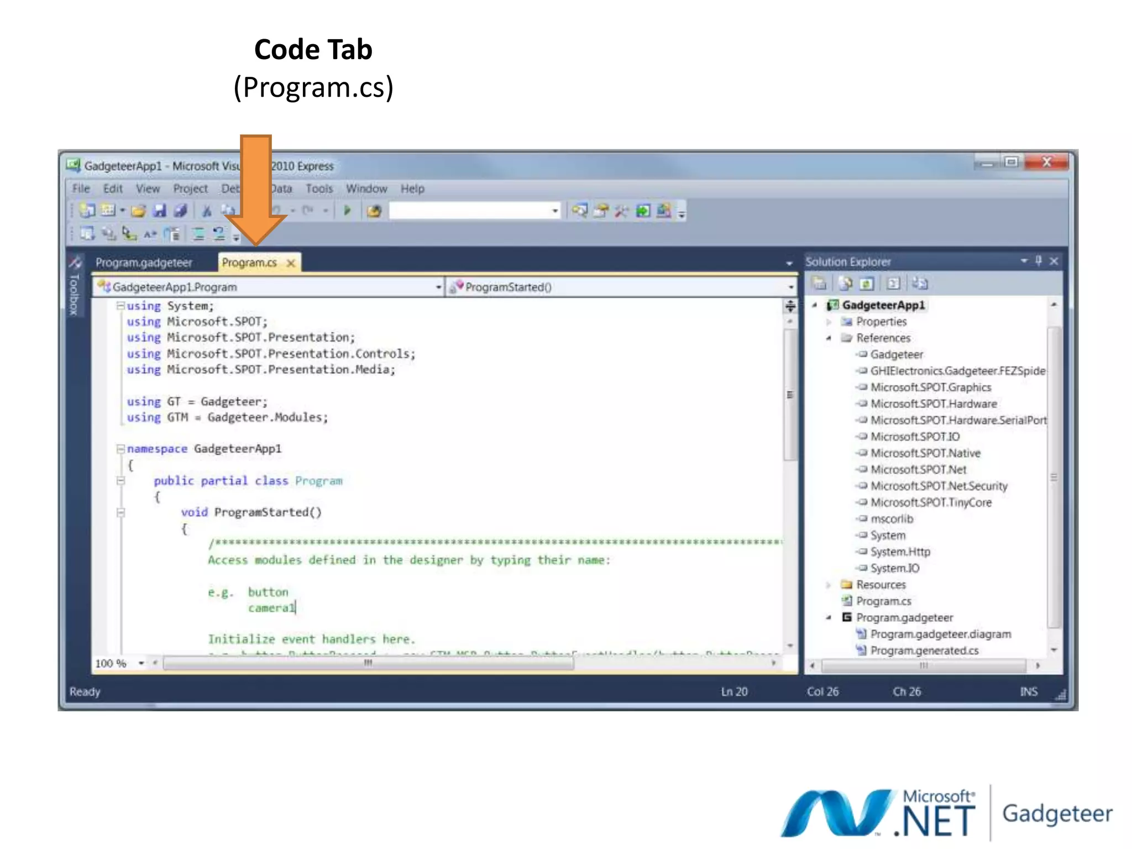This screenshot has height=849, width=1132.
Task: Open the View menu
Action: (x=148, y=188)
